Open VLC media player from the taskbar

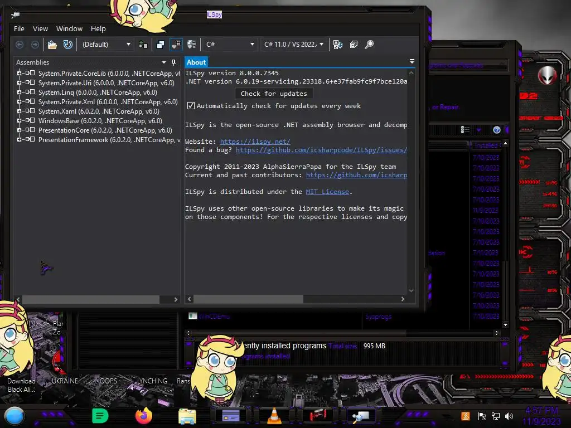coord(274,416)
